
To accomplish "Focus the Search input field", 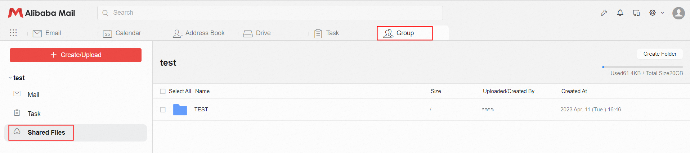I will coord(270,13).
